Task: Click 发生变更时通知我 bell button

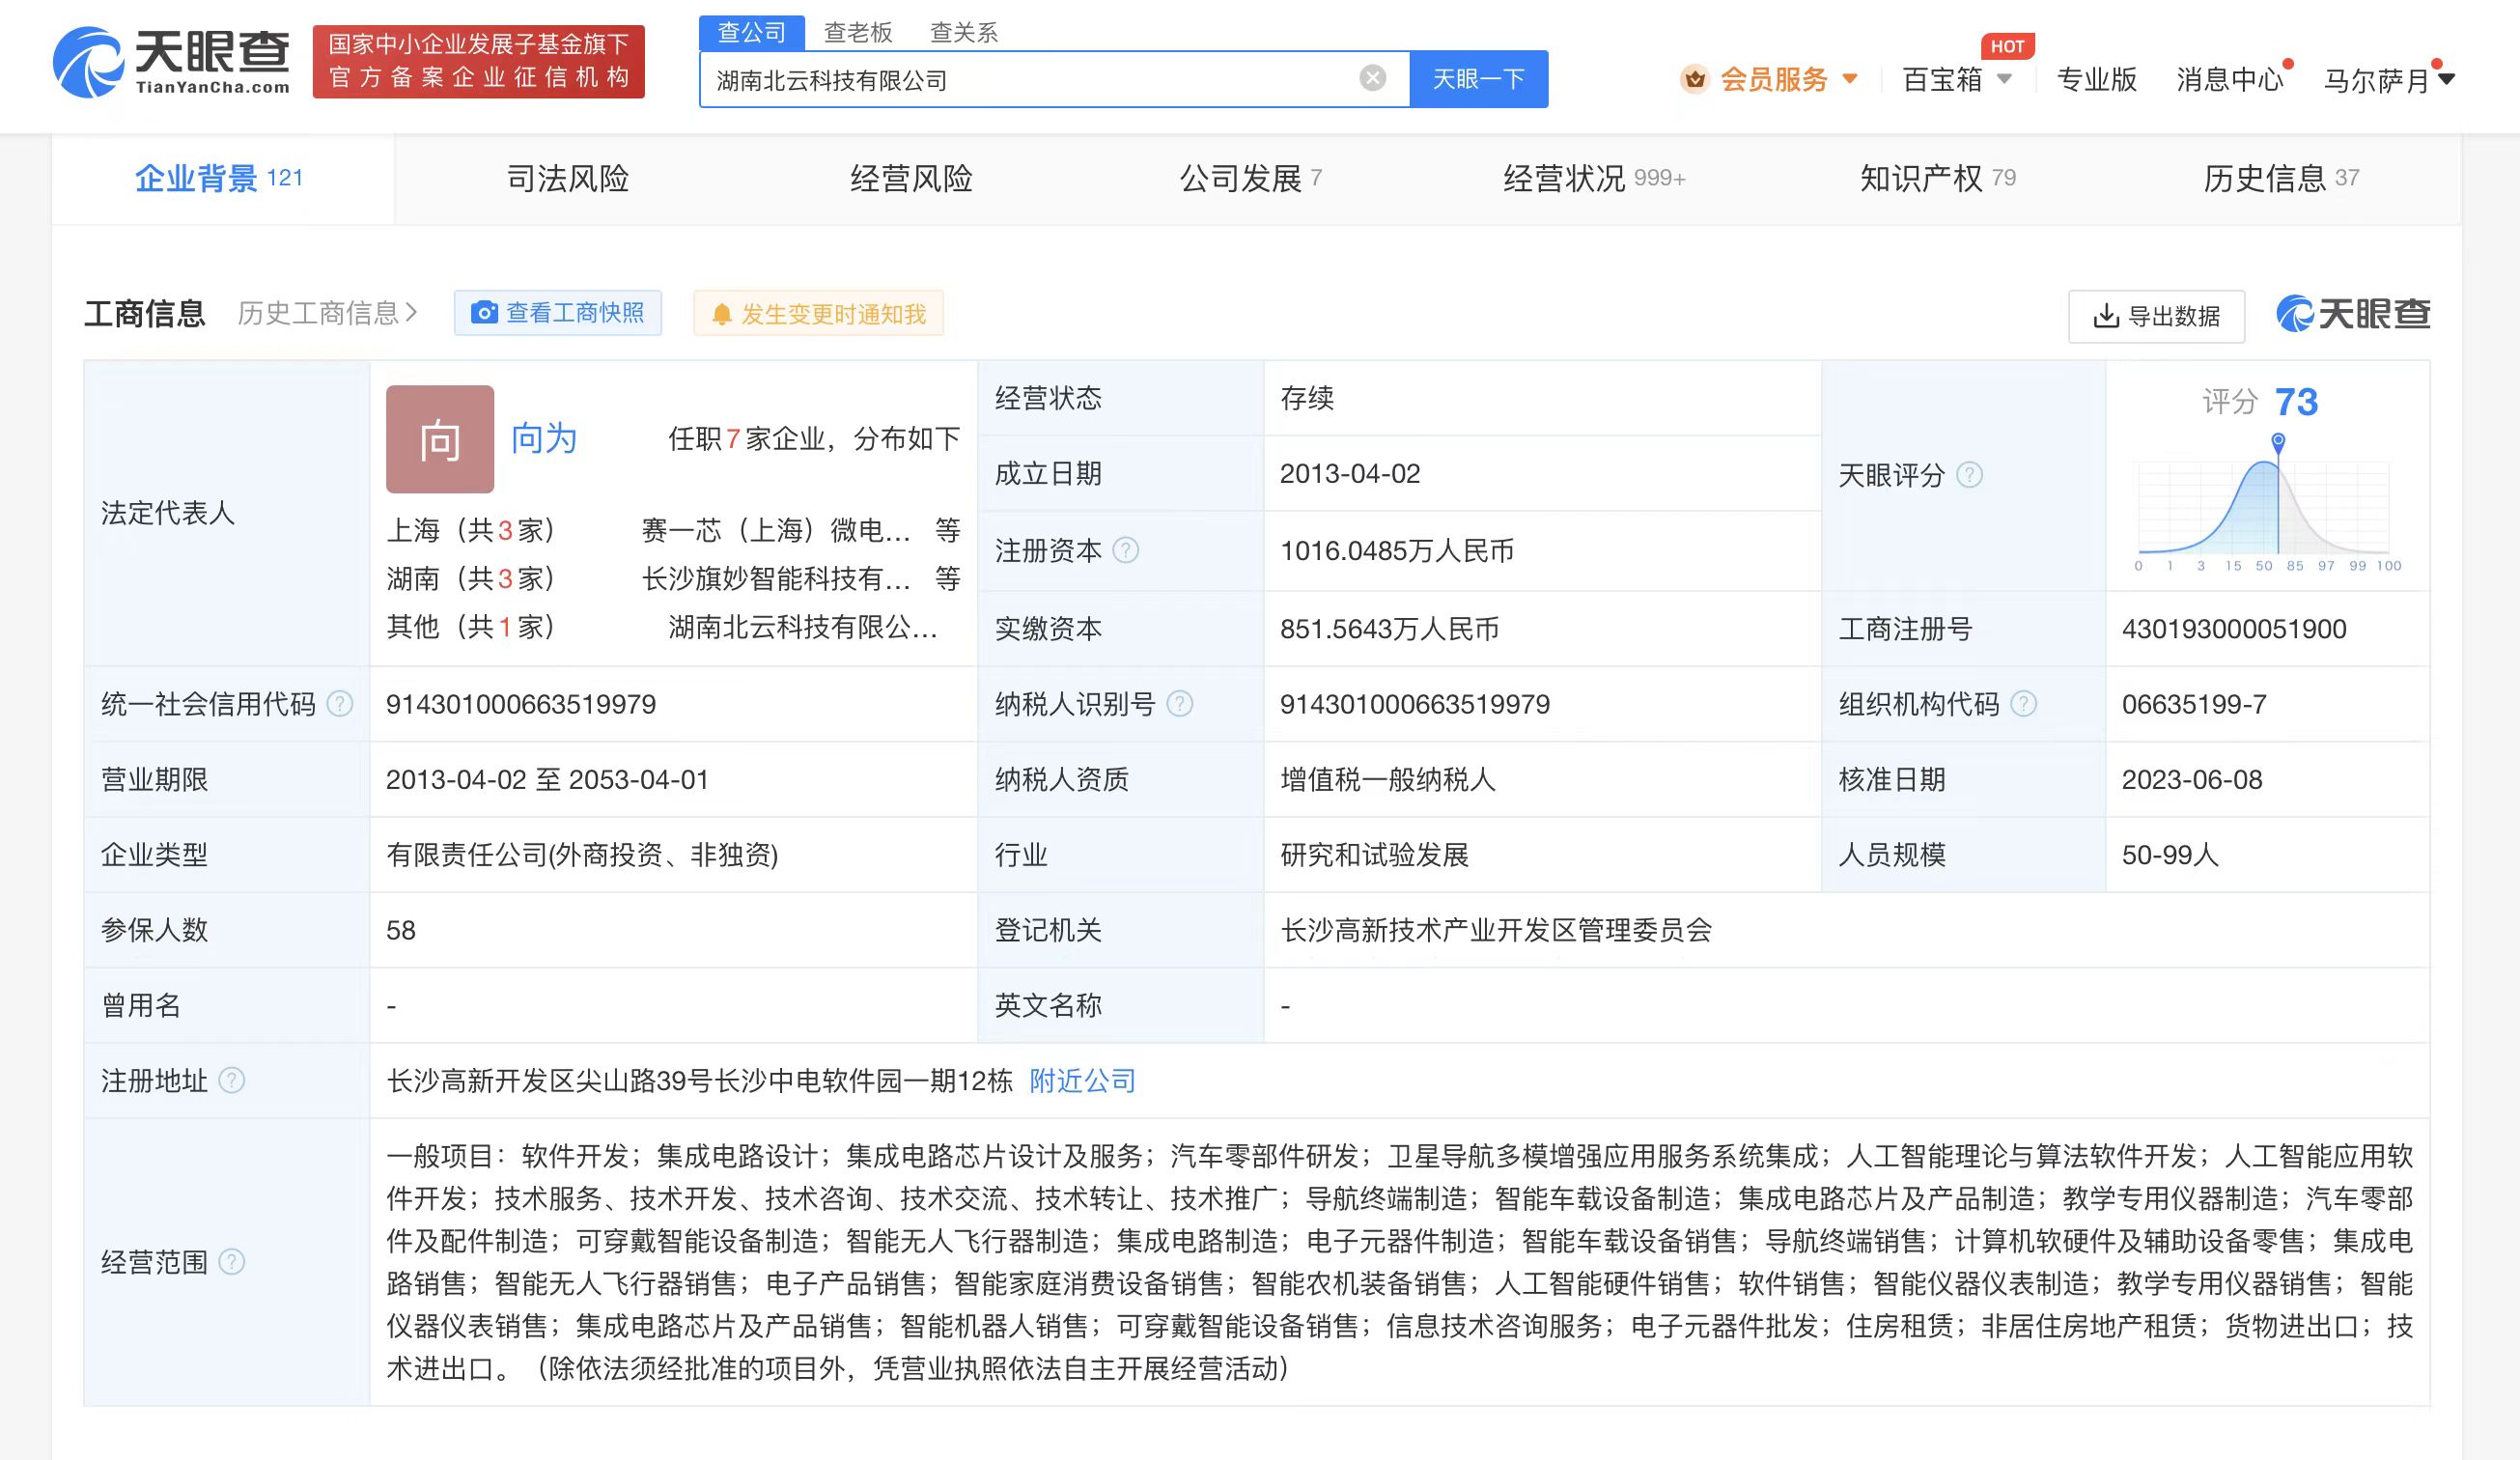Action: pos(818,314)
